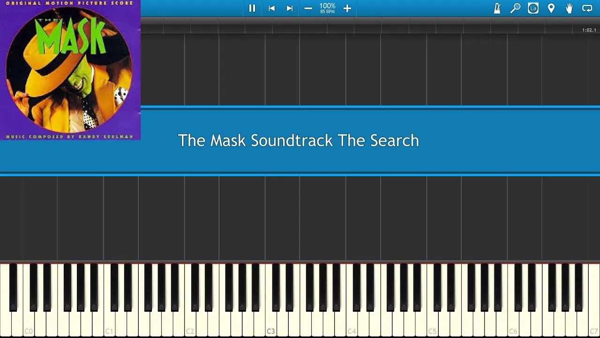Open the magnifier zoom tool
600x338 pixels.
tap(515, 8)
